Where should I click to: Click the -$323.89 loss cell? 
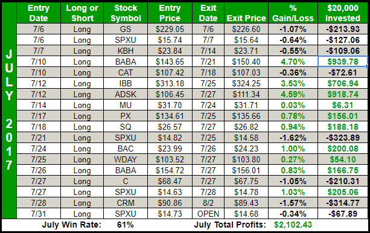(343, 138)
